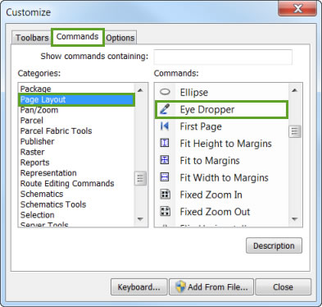Viewport: 322px width, 307px height.
Task: Click Categories list scroll up arrow
Action: [x=140, y=90]
